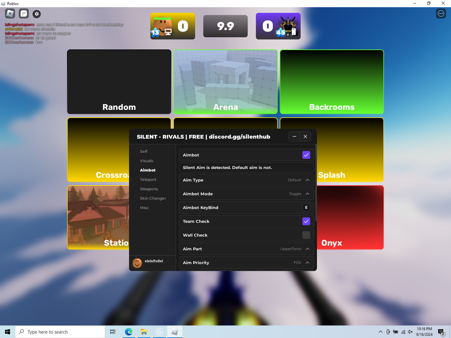
Task: Click the SILENT hub panel scrollbar
Action: click(316, 182)
